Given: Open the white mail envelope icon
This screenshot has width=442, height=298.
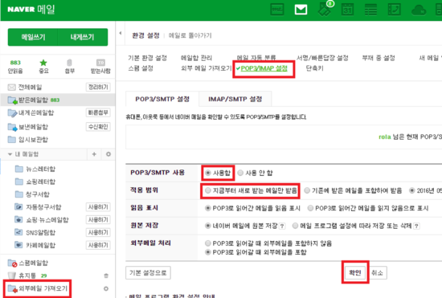Looking at the screenshot, I should (x=301, y=10).
